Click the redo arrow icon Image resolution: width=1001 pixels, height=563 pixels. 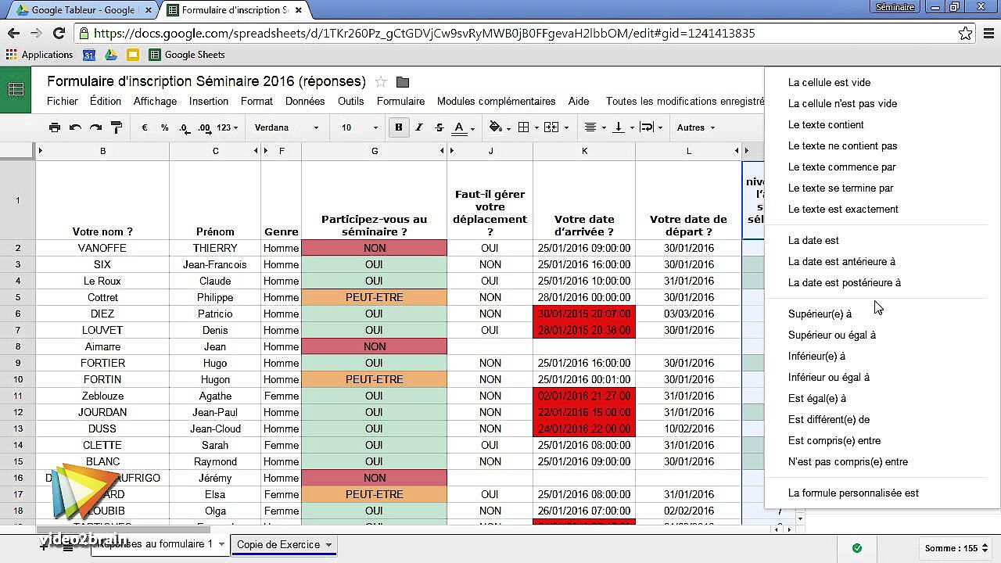pyautogui.click(x=95, y=127)
